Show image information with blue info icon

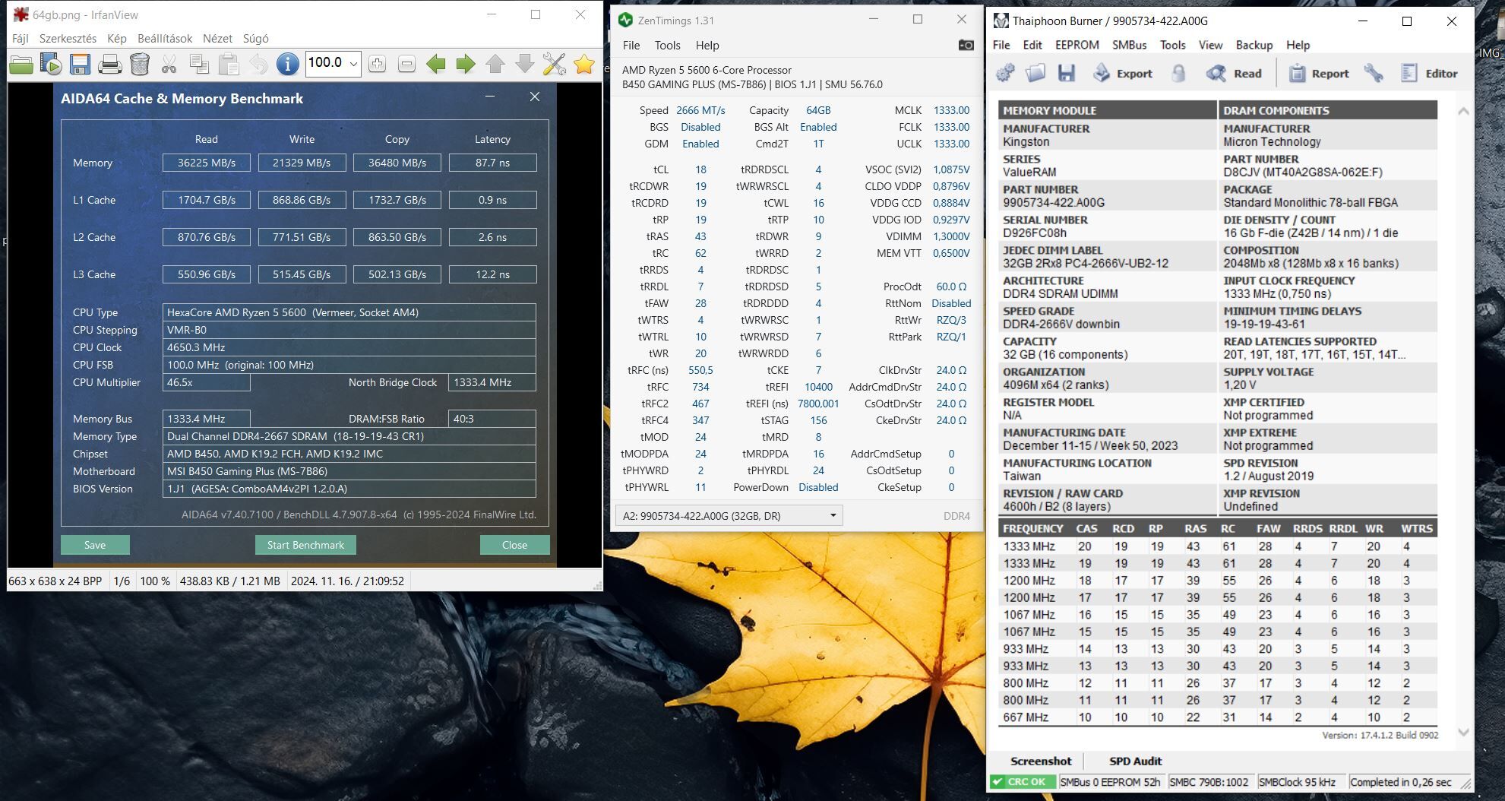click(287, 65)
